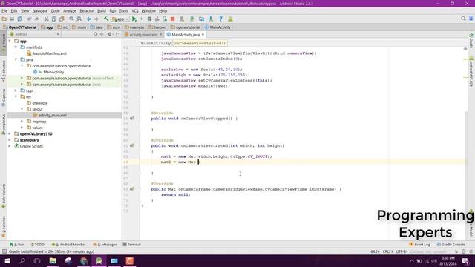Image resolution: width=475 pixels, height=267 pixels.
Task: Select MainActivity class in project tree
Action: [x=53, y=72]
